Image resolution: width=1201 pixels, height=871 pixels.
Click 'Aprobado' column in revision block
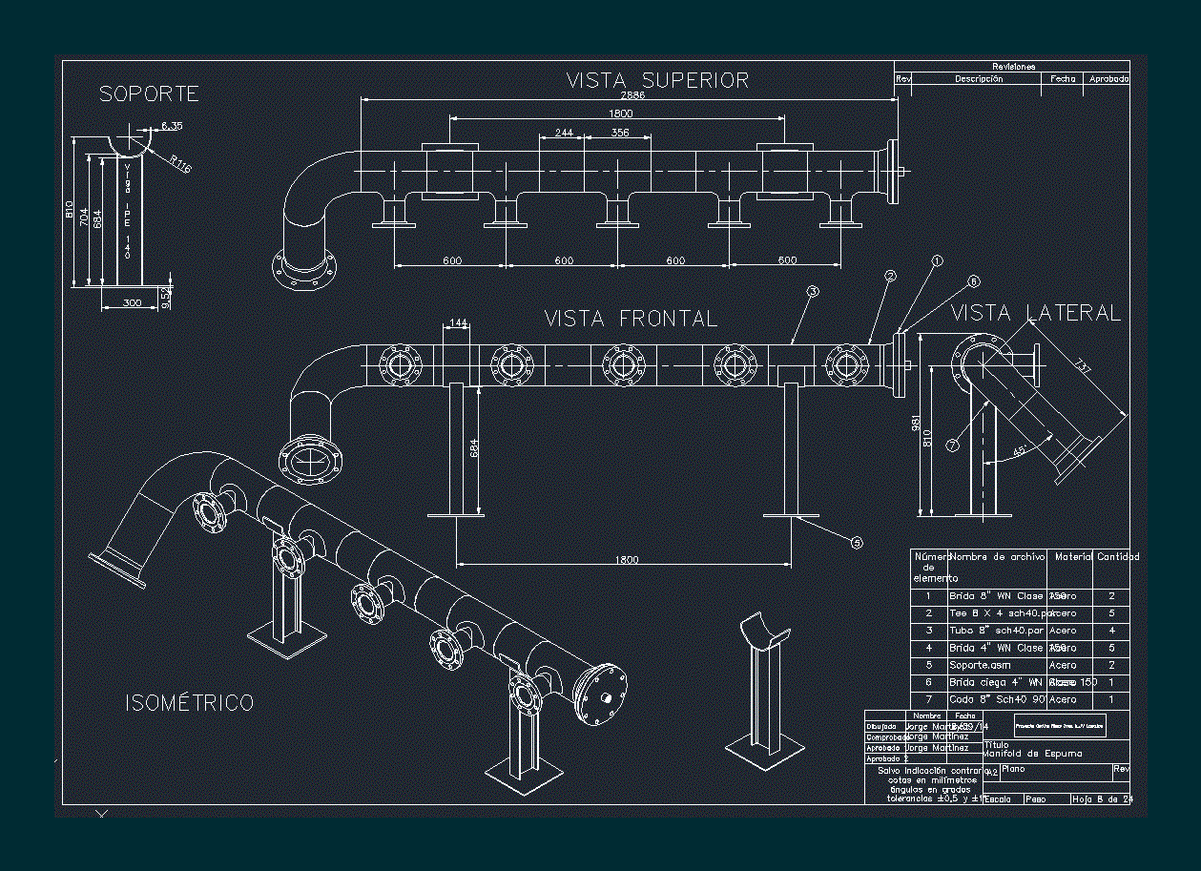click(x=1109, y=79)
